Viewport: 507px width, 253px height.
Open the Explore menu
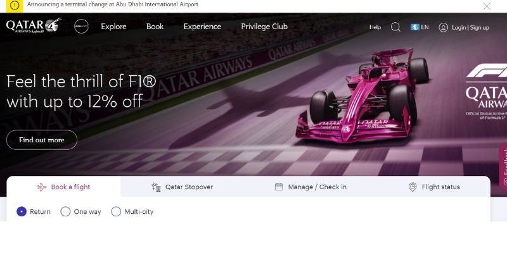point(113,27)
